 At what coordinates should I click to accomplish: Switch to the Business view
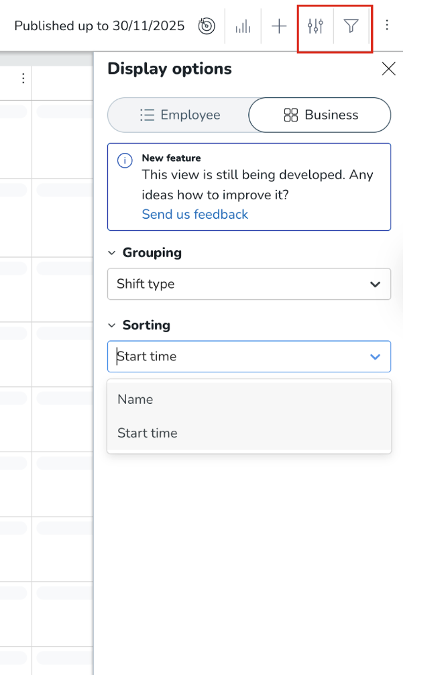(x=320, y=115)
